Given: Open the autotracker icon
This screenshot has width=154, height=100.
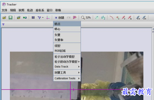Looking at the screenshot, I should [x=75, y=17].
